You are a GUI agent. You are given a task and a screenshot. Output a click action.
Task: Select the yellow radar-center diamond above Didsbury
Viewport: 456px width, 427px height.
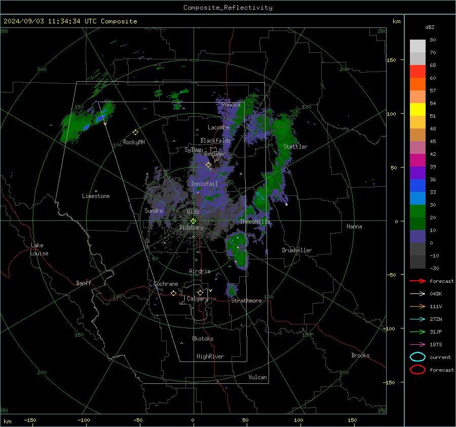pos(193,221)
